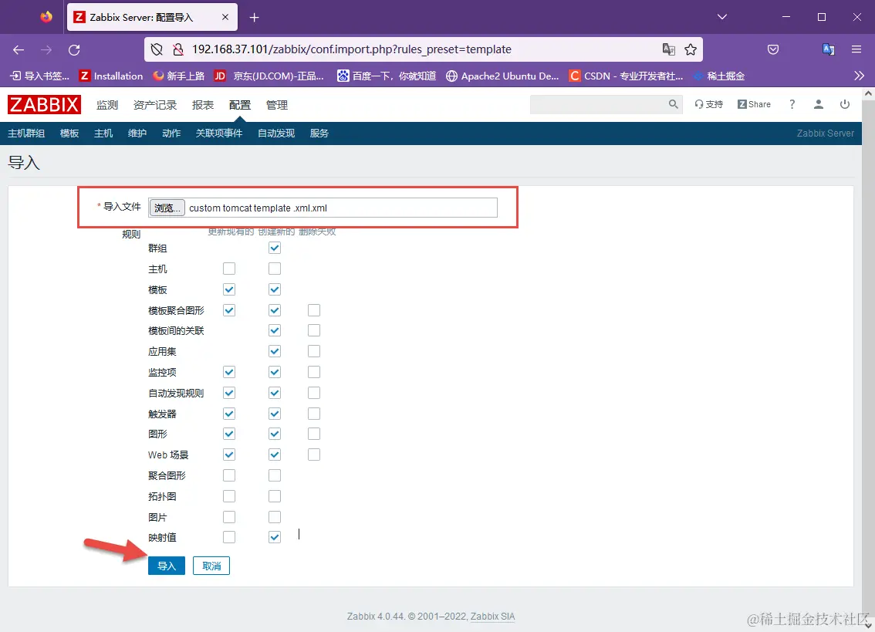
Task: Open the search magnifier in Zabbix header
Action: (x=672, y=103)
